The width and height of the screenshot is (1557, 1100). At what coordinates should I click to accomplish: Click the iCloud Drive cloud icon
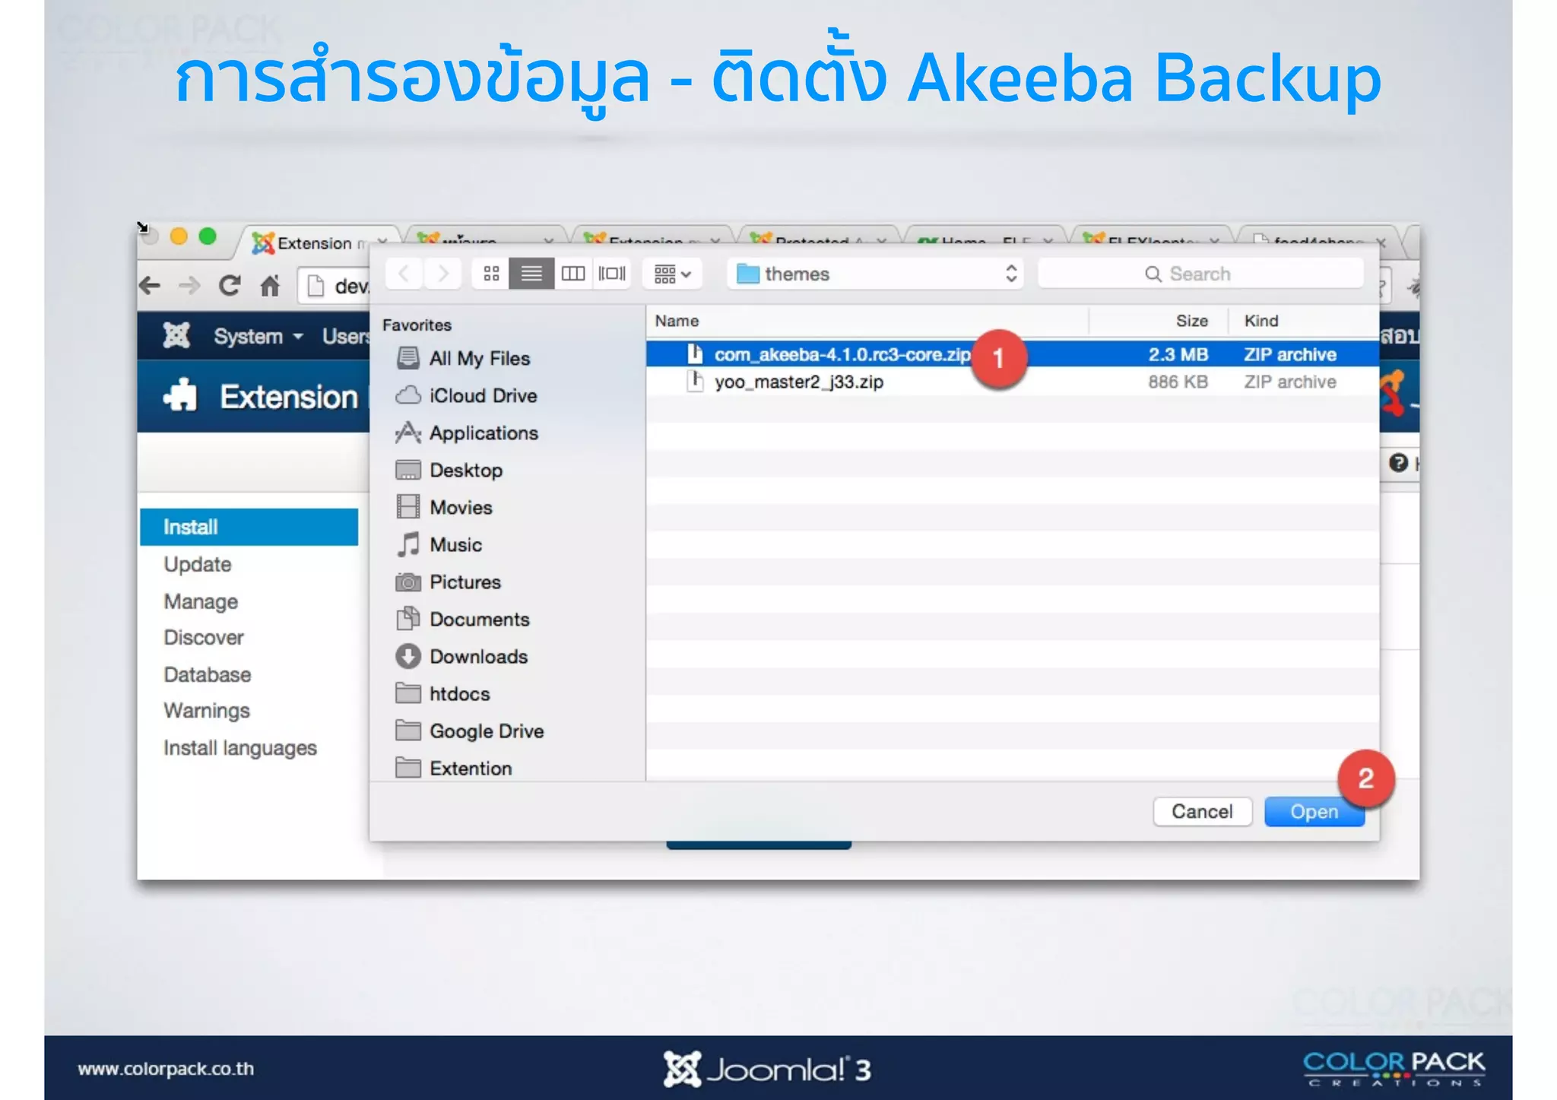[x=408, y=395]
